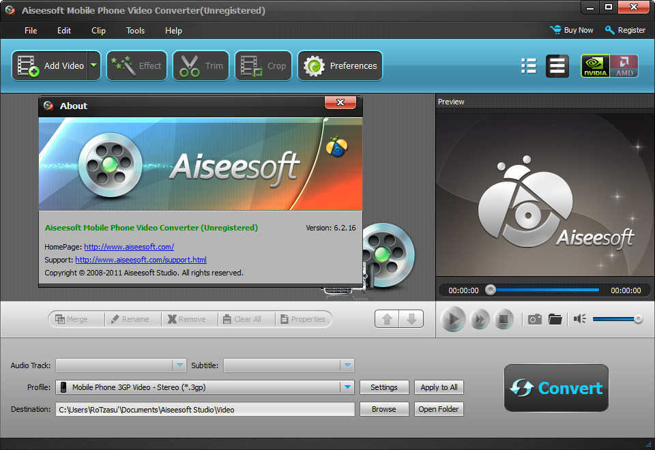This screenshot has width=655, height=450.
Task: Open the Tools menu
Action: [x=135, y=31]
